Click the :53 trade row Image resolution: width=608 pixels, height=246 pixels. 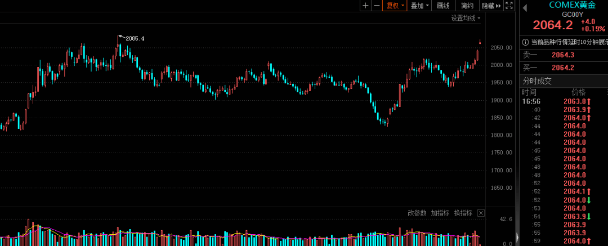[564, 208]
